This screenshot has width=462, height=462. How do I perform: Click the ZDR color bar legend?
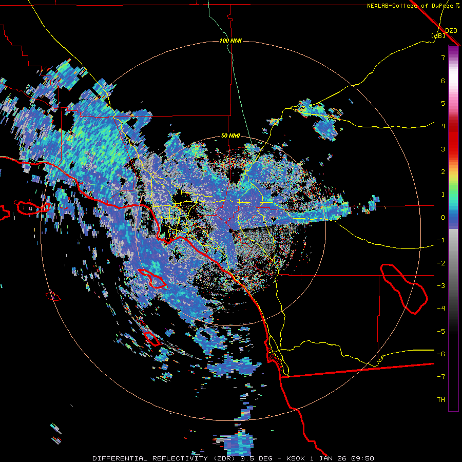[x=453, y=228]
